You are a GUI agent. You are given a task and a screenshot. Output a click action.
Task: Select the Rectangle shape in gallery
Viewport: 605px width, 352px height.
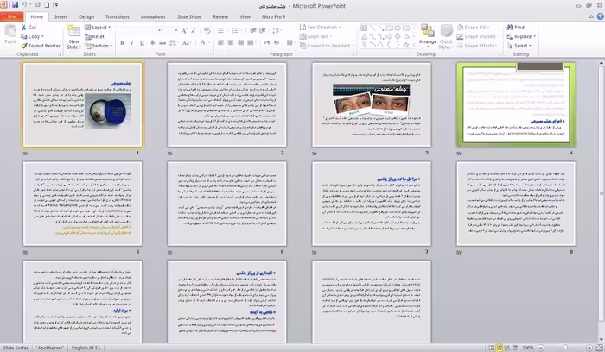(x=390, y=28)
